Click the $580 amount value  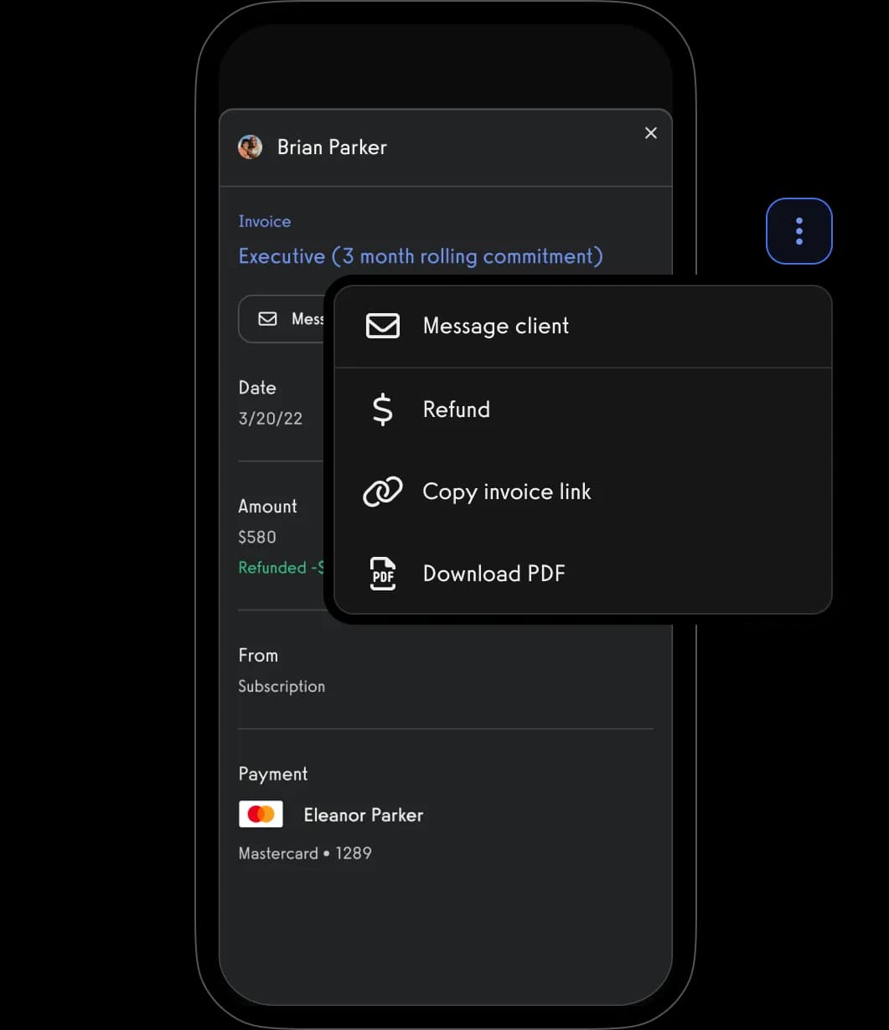click(x=257, y=537)
